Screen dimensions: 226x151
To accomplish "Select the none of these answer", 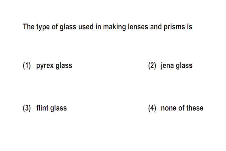I will pyautogui.click(x=176, y=108).
